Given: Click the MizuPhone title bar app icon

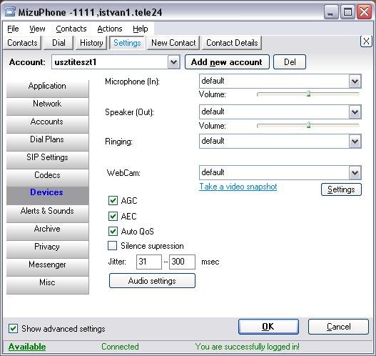Looking at the screenshot, I should point(10,11).
